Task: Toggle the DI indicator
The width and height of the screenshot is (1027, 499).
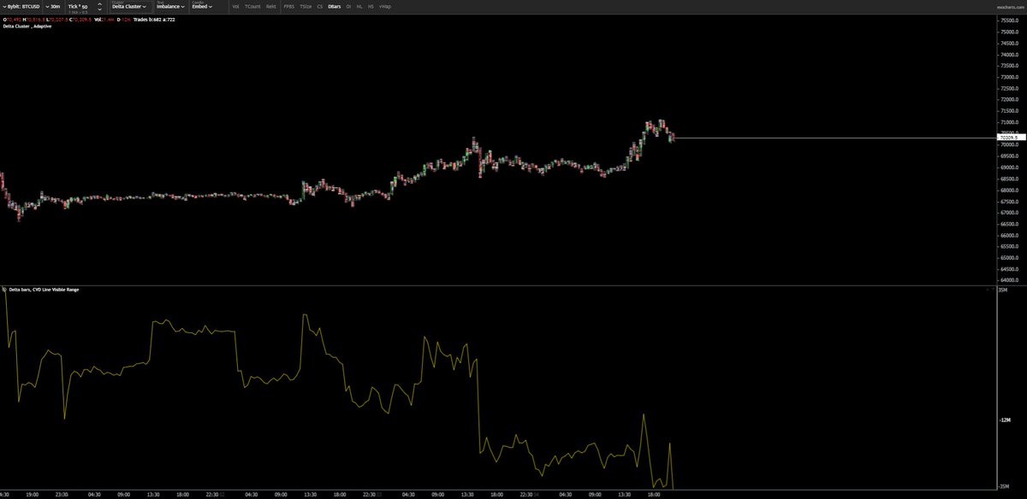Action: coord(348,6)
